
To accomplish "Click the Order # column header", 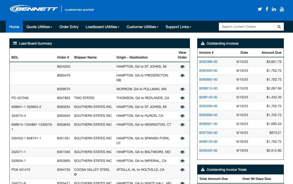I will pos(63,57).
